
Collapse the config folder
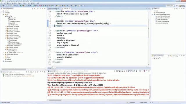[6, 16]
